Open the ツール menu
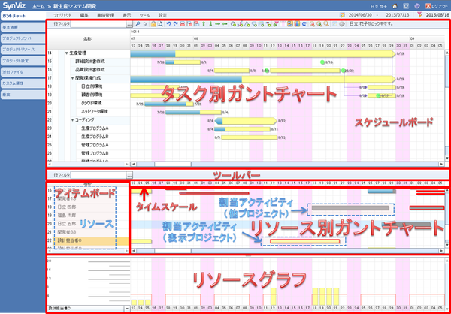This screenshot has height=314, width=451. click(144, 15)
